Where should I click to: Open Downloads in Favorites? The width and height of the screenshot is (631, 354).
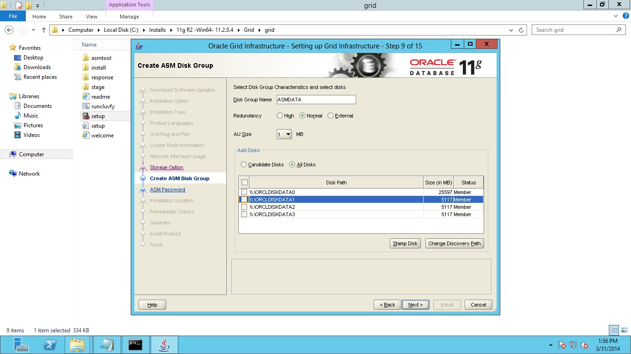point(37,67)
